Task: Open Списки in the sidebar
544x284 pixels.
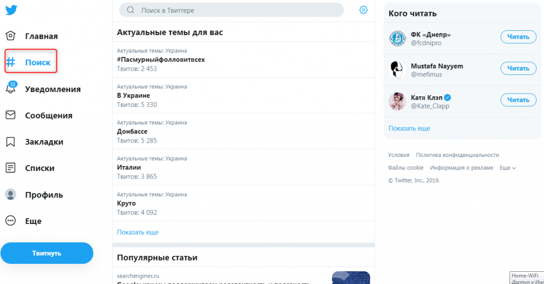Action: 39,169
